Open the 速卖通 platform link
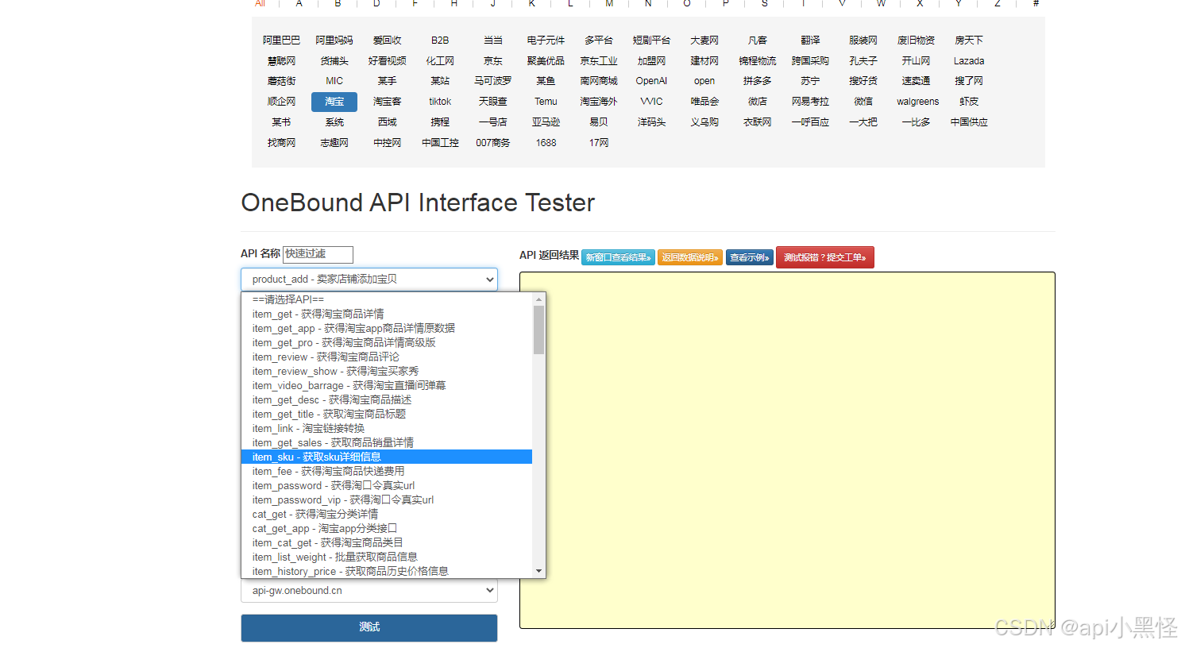The width and height of the screenshot is (1181, 648). [916, 81]
